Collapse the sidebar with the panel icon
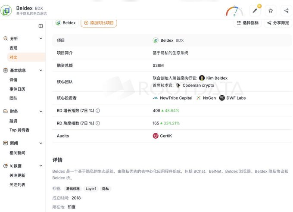Image resolution: width=293 pixels, height=212 pixels. point(41,26)
